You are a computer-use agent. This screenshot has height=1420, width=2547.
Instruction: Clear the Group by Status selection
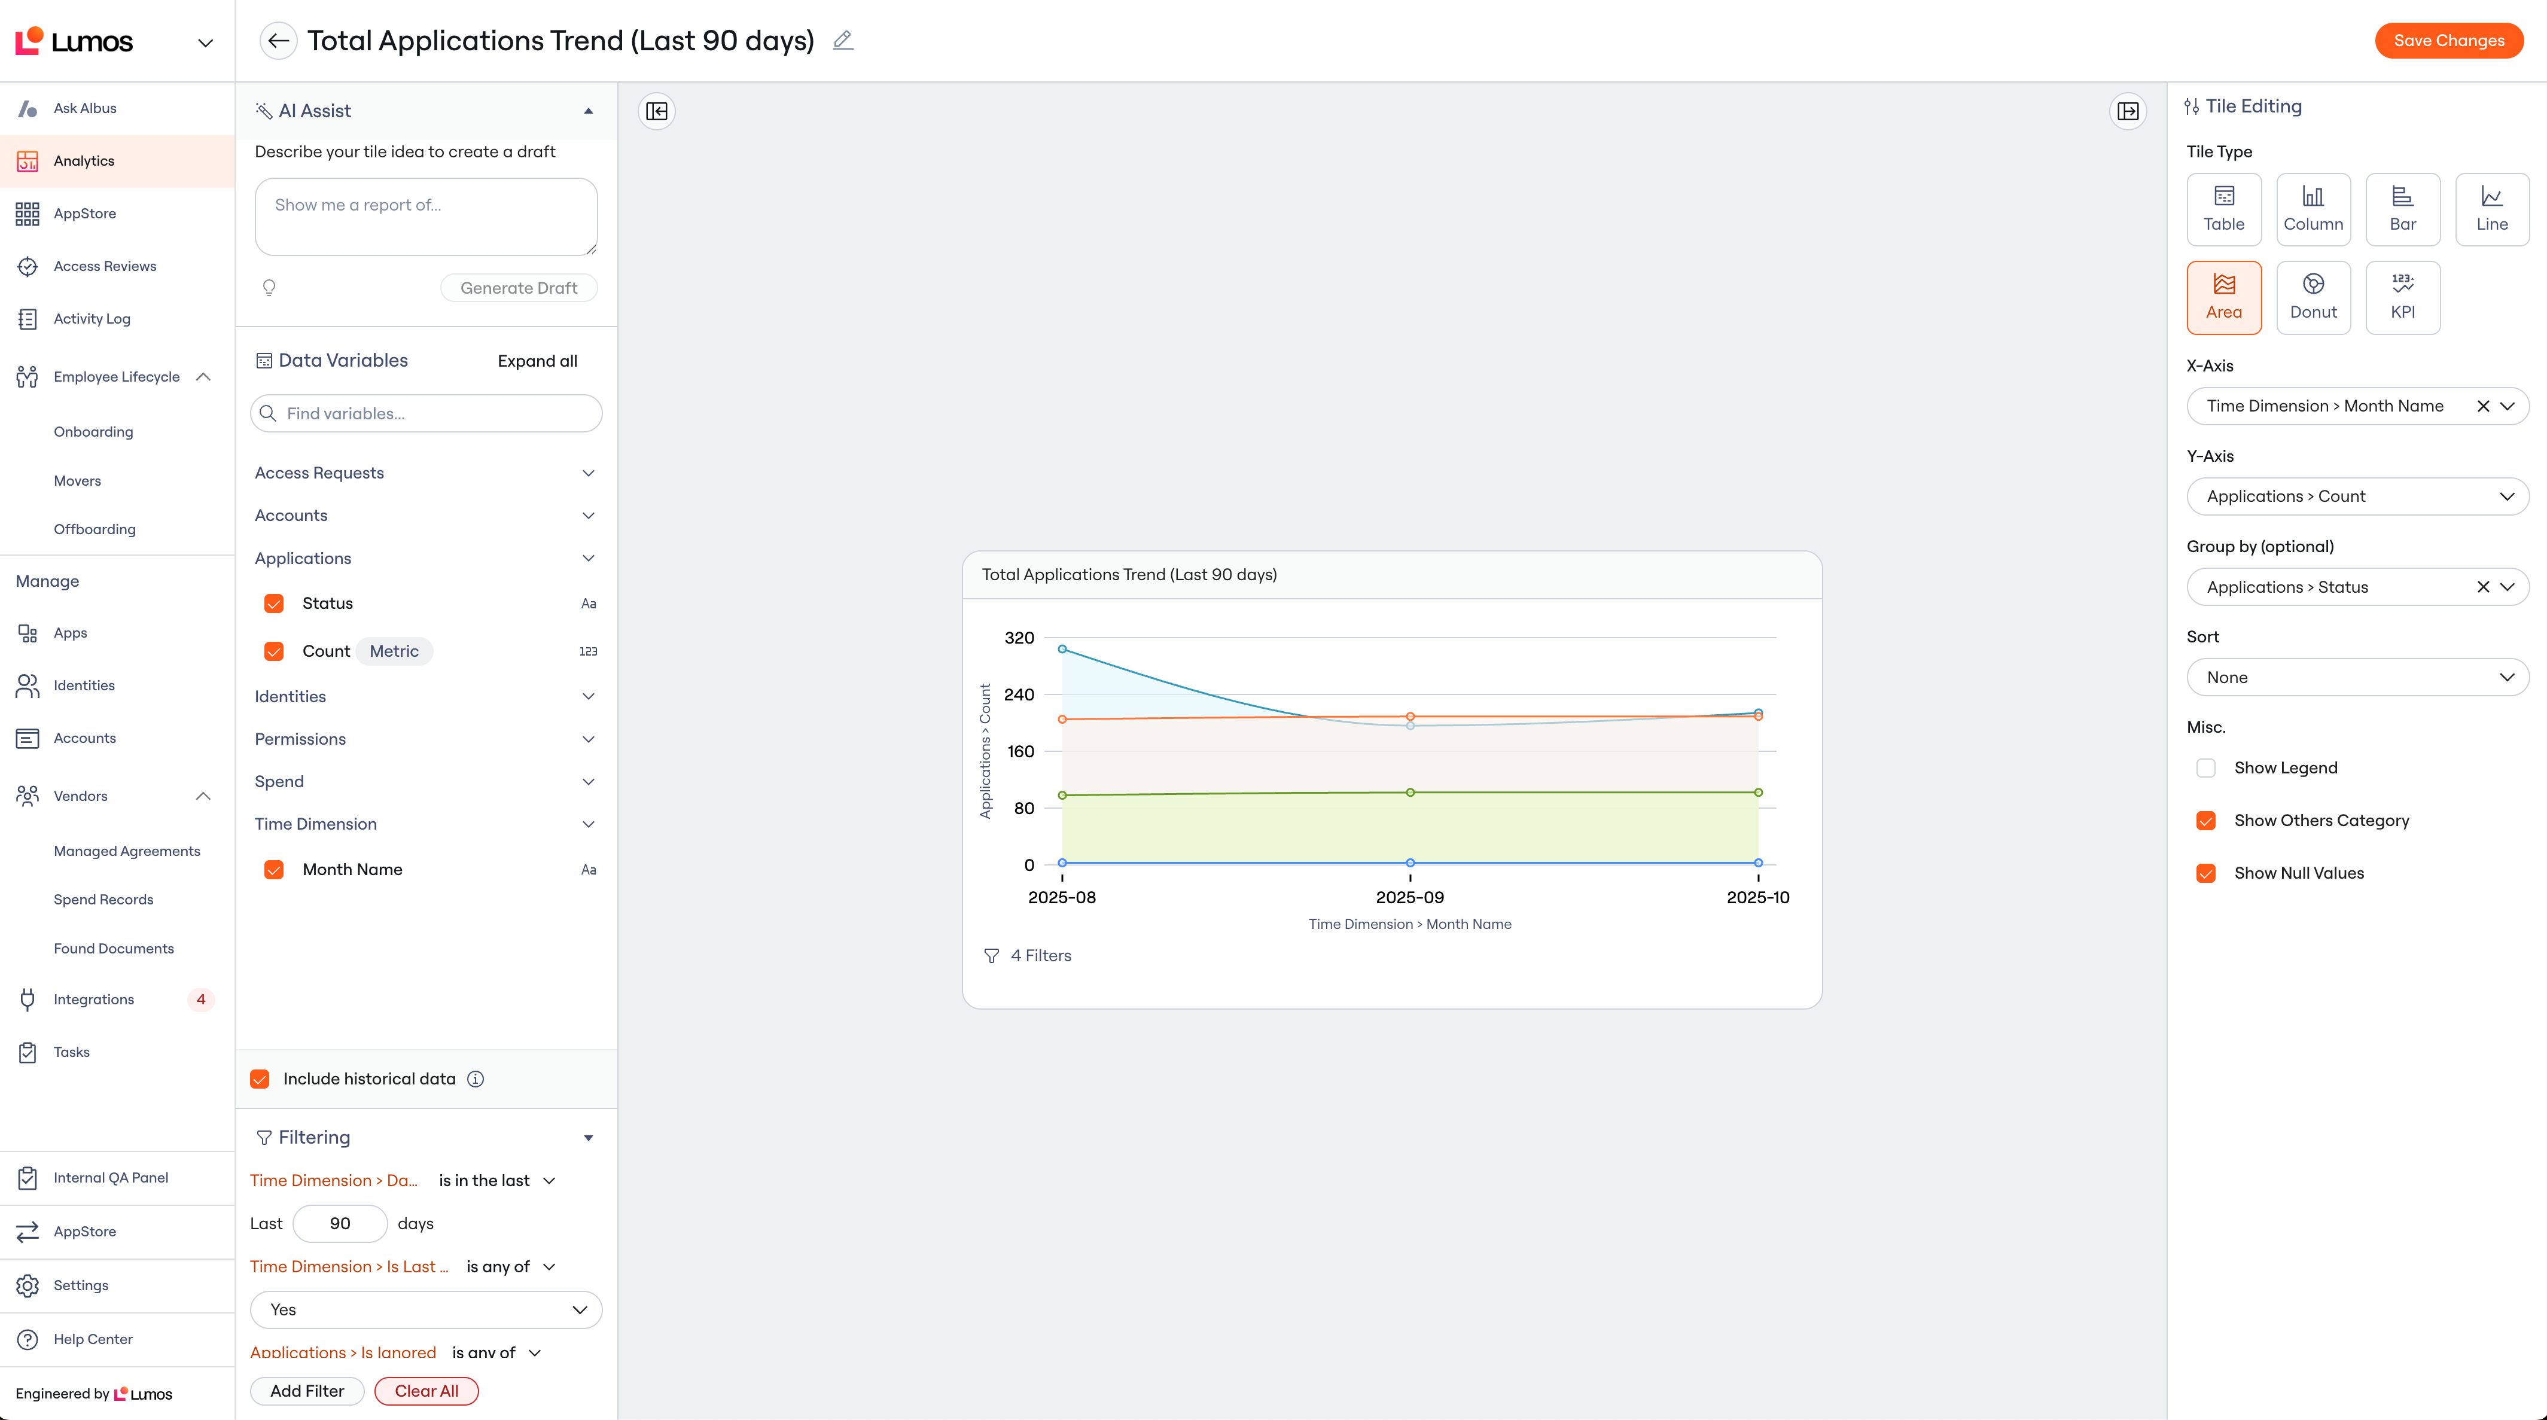(2483, 587)
